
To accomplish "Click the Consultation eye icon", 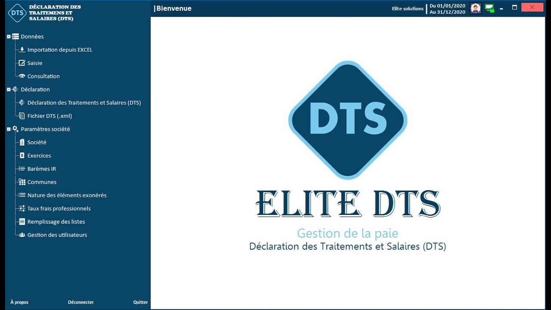I will pyautogui.click(x=22, y=76).
